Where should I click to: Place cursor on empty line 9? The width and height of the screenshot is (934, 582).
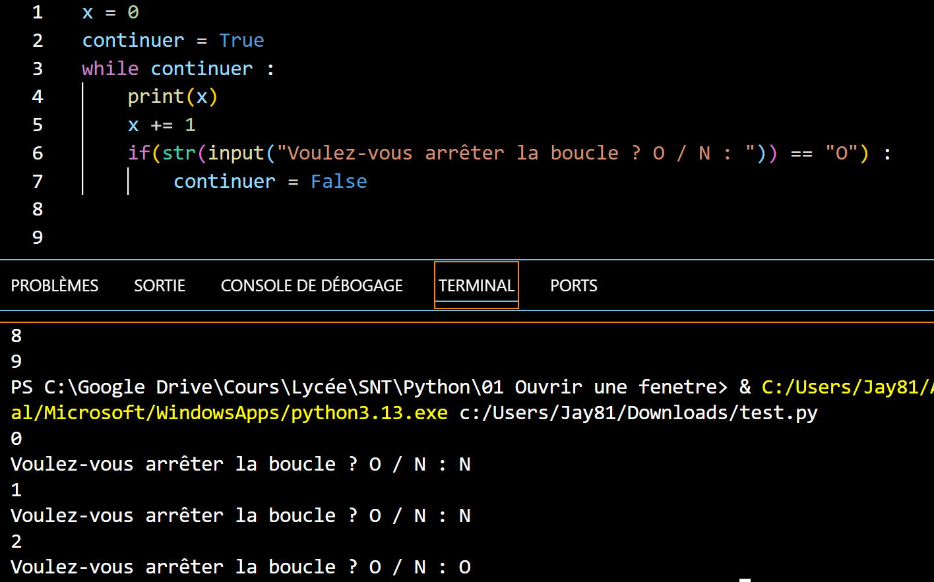pos(198,237)
